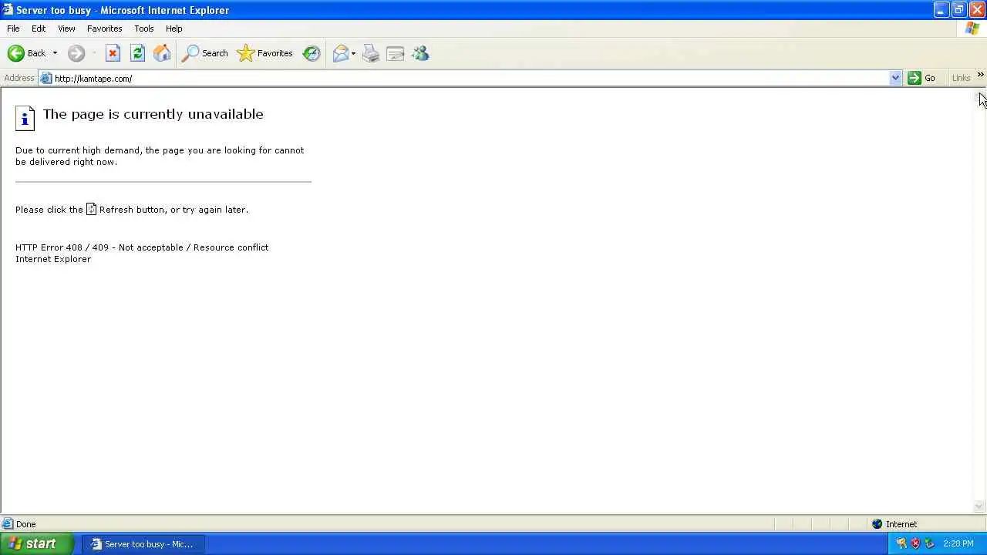Click the 'HTTP Error 408 / 409' line

pyautogui.click(x=142, y=247)
